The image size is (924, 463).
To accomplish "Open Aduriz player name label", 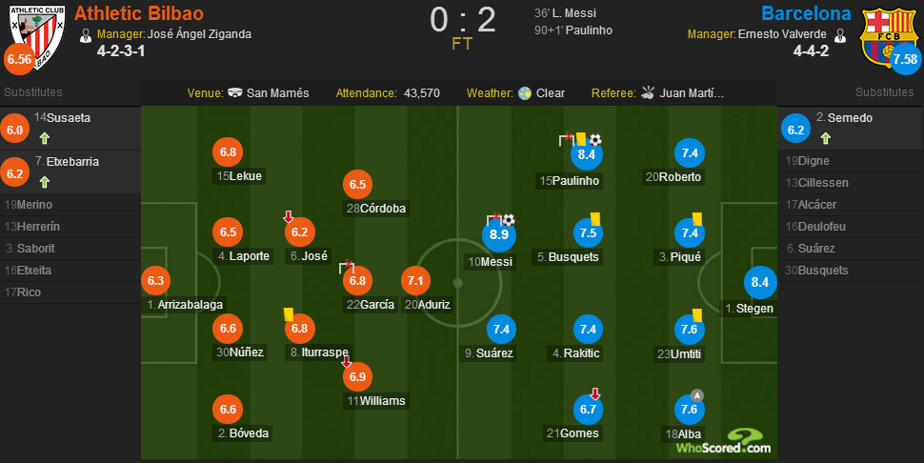I will point(428,305).
